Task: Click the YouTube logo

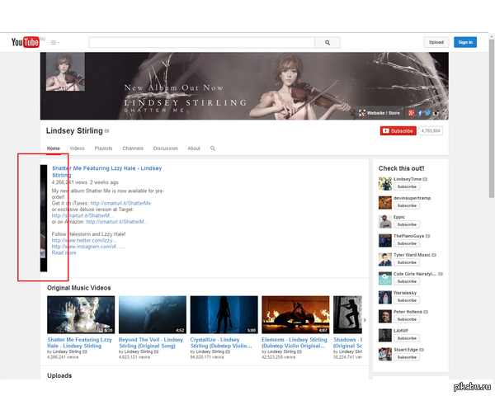Action: tap(26, 42)
